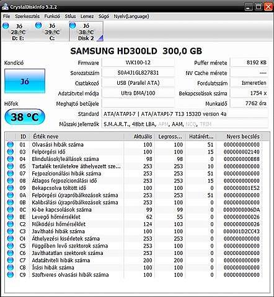Click status icon for Bekapcsolva töltött idő
274x297 pixels.
11,188
